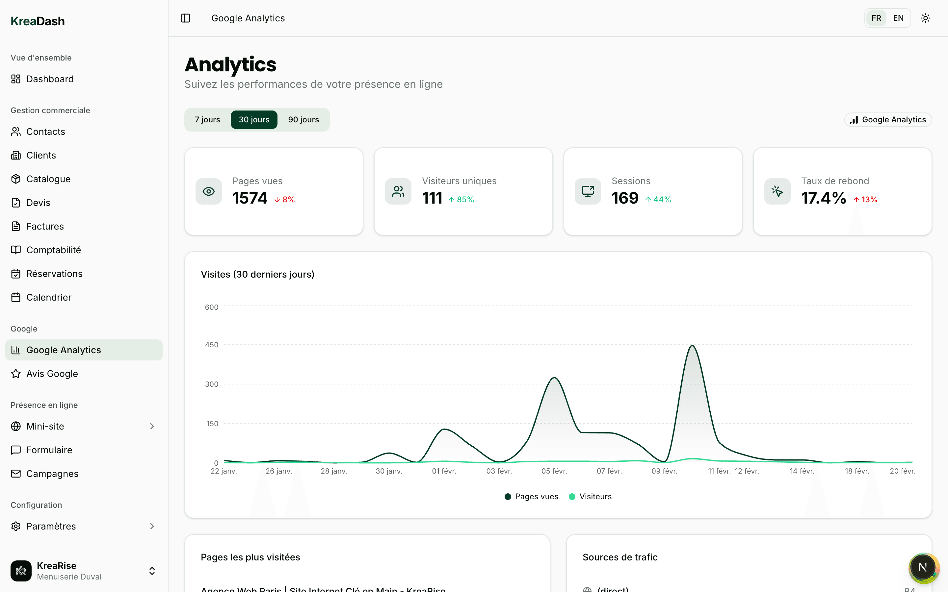Open the KreaRise account switcher
Screen dimensions: 948x592
point(152,571)
